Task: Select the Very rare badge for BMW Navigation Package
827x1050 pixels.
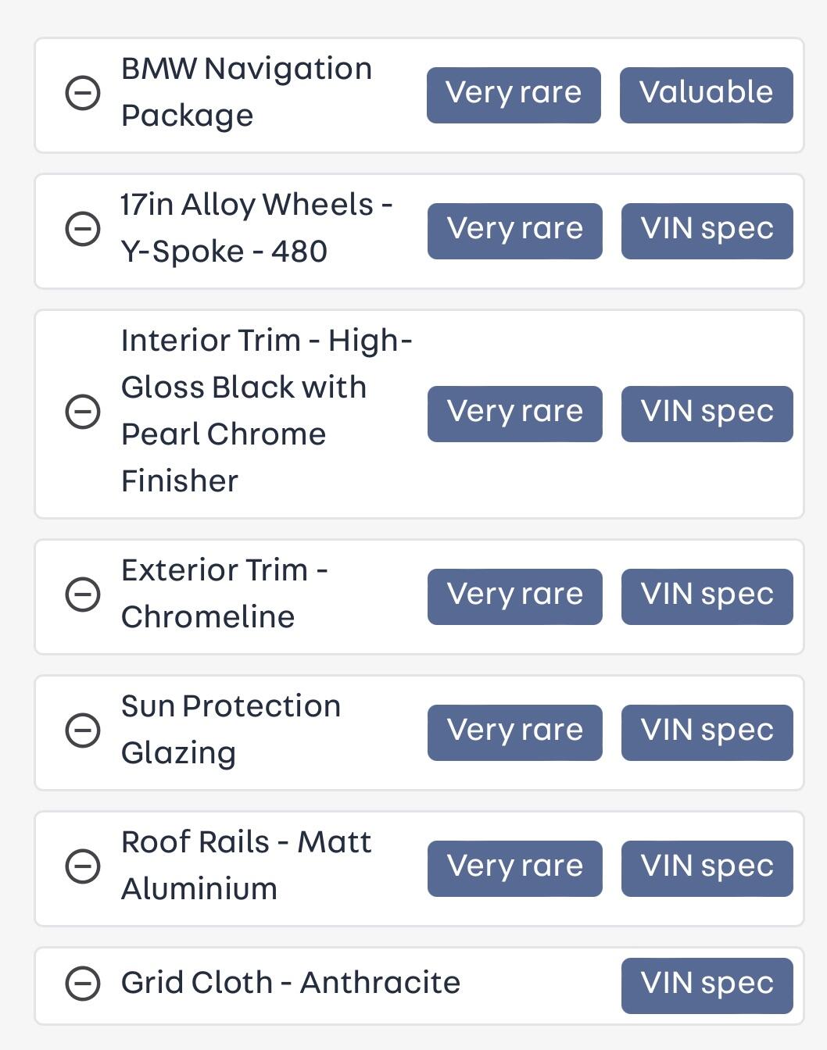Action: pos(514,95)
